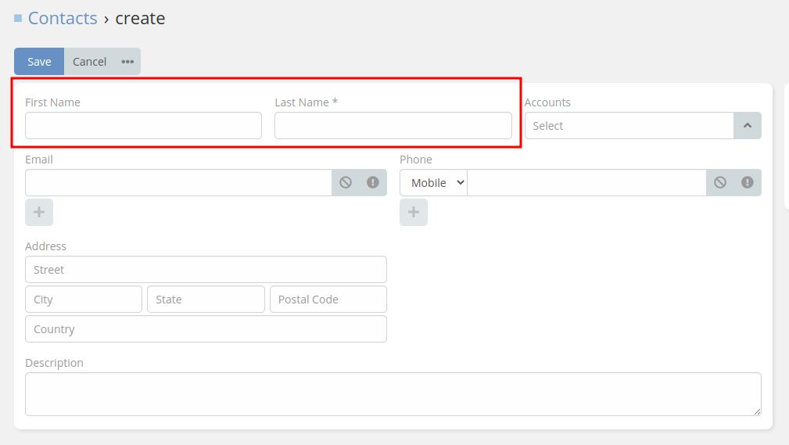Click the First Name input field
The image size is (789, 445).
pyautogui.click(x=143, y=126)
